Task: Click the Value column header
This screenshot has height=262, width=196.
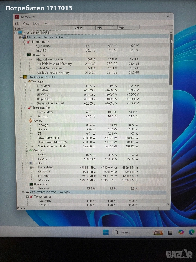Action: click(78, 28)
